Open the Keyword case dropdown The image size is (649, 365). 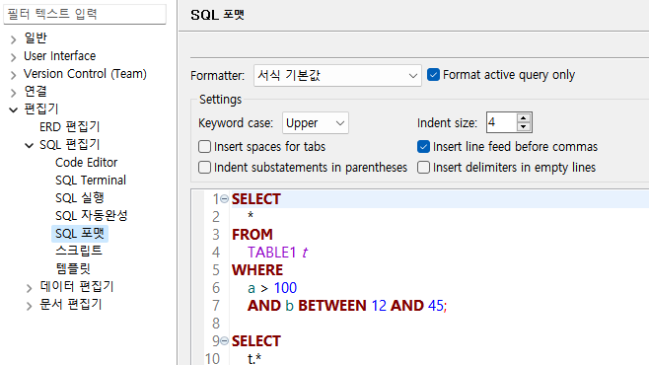pyautogui.click(x=316, y=123)
